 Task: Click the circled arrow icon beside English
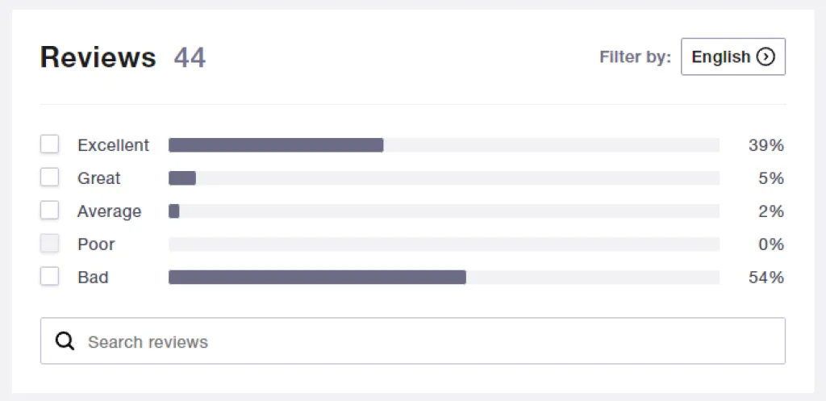point(766,57)
